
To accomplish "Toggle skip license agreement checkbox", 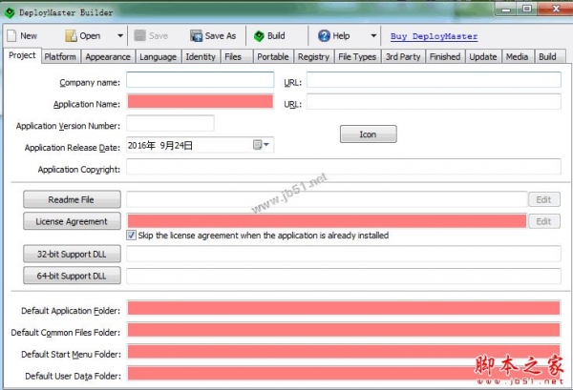I will coord(131,236).
